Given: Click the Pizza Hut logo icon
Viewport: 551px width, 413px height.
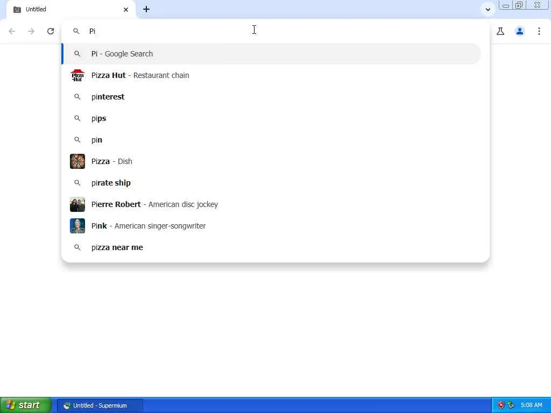Looking at the screenshot, I should click(77, 75).
